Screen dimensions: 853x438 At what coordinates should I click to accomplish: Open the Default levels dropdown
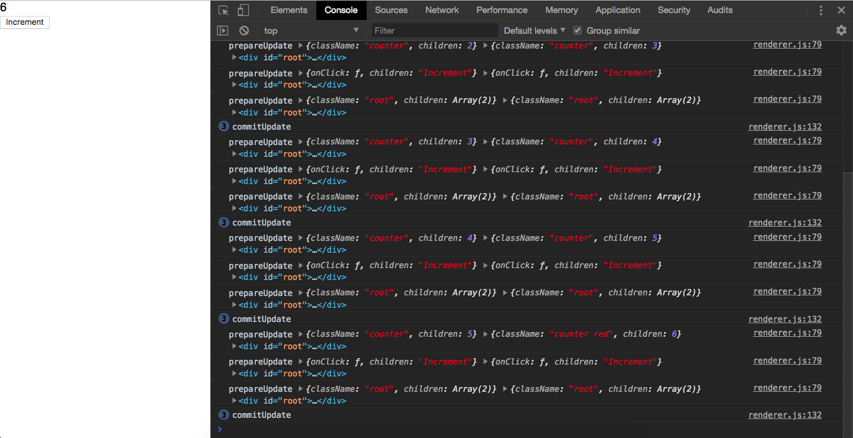pos(534,31)
